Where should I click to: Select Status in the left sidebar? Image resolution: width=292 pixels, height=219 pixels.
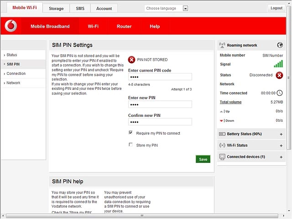pyautogui.click(x=23, y=55)
